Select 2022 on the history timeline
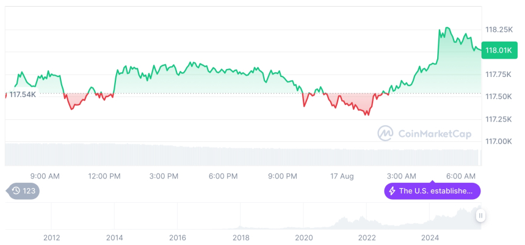The height and width of the screenshot is (245, 525). [x=367, y=237]
